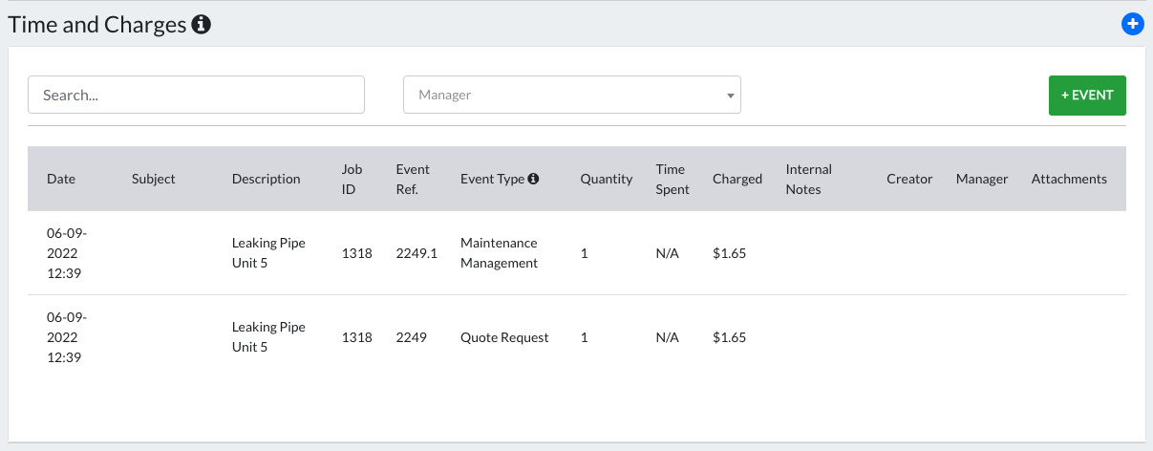1153x451 pixels.
Task: Click the Event Type info icon
Action: pyautogui.click(x=533, y=179)
